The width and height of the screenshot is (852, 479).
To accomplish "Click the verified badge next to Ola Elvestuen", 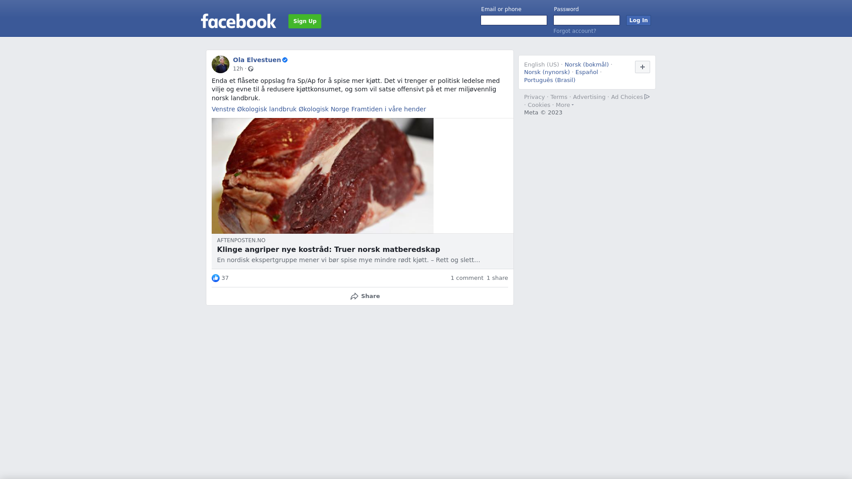I will coord(285,60).
